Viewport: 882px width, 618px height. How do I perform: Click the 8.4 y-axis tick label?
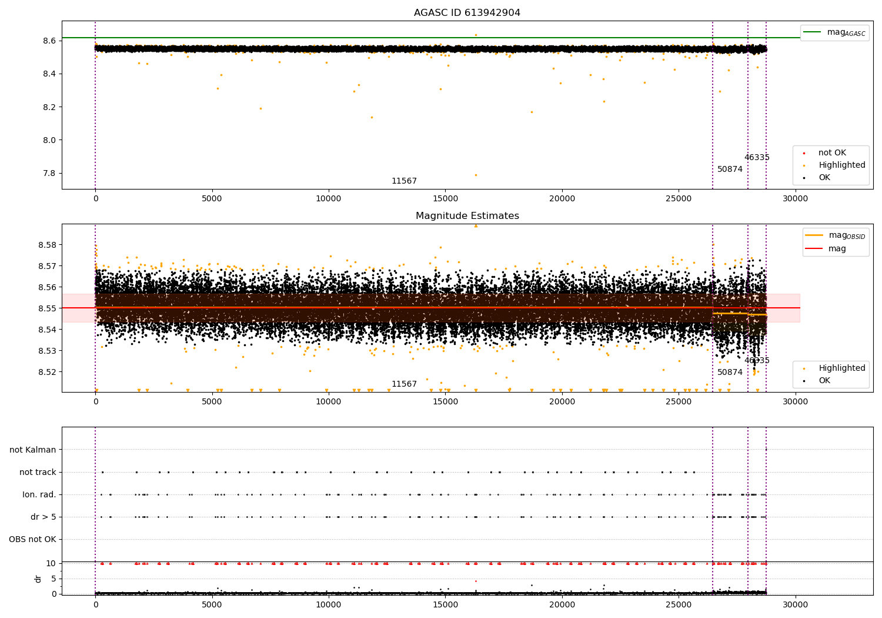point(50,74)
